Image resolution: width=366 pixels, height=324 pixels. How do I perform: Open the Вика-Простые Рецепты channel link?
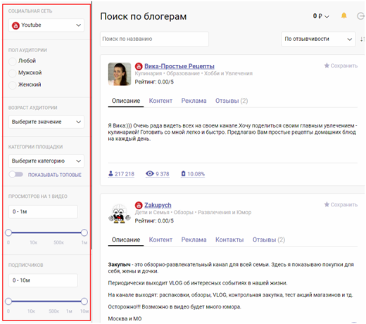179,66
